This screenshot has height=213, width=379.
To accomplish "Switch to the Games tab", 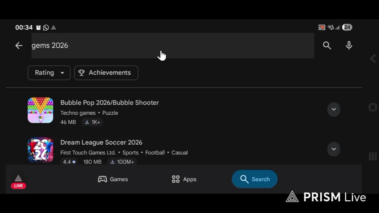I will pos(113,179).
